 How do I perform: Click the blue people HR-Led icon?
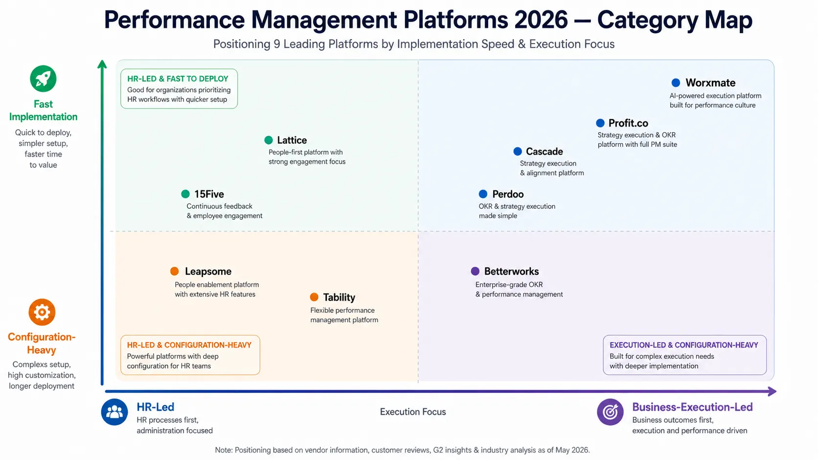tap(114, 412)
